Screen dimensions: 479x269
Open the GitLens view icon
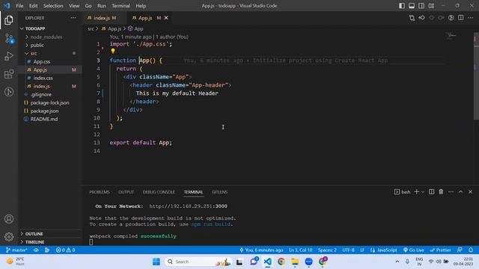8,92
